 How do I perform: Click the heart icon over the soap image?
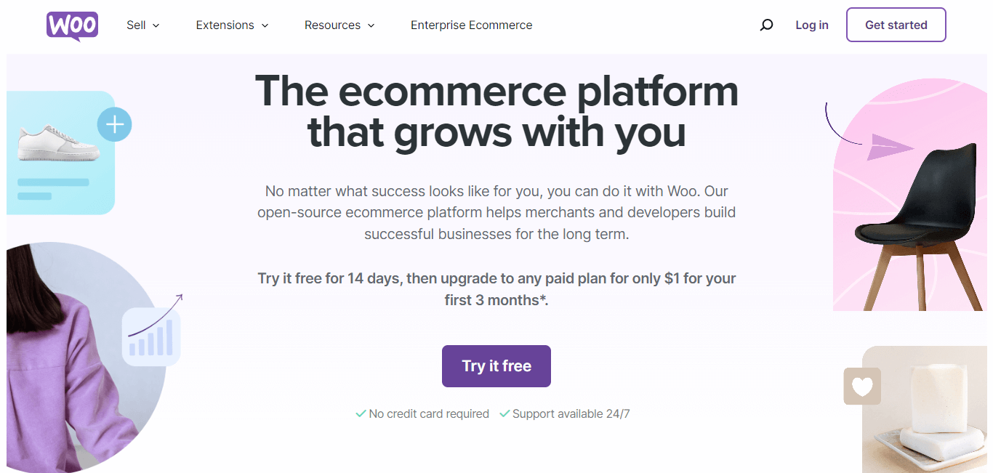coord(862,387)
